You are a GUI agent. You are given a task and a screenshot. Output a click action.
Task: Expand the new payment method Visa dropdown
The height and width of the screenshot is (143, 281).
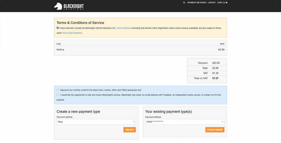click(96, 122)
